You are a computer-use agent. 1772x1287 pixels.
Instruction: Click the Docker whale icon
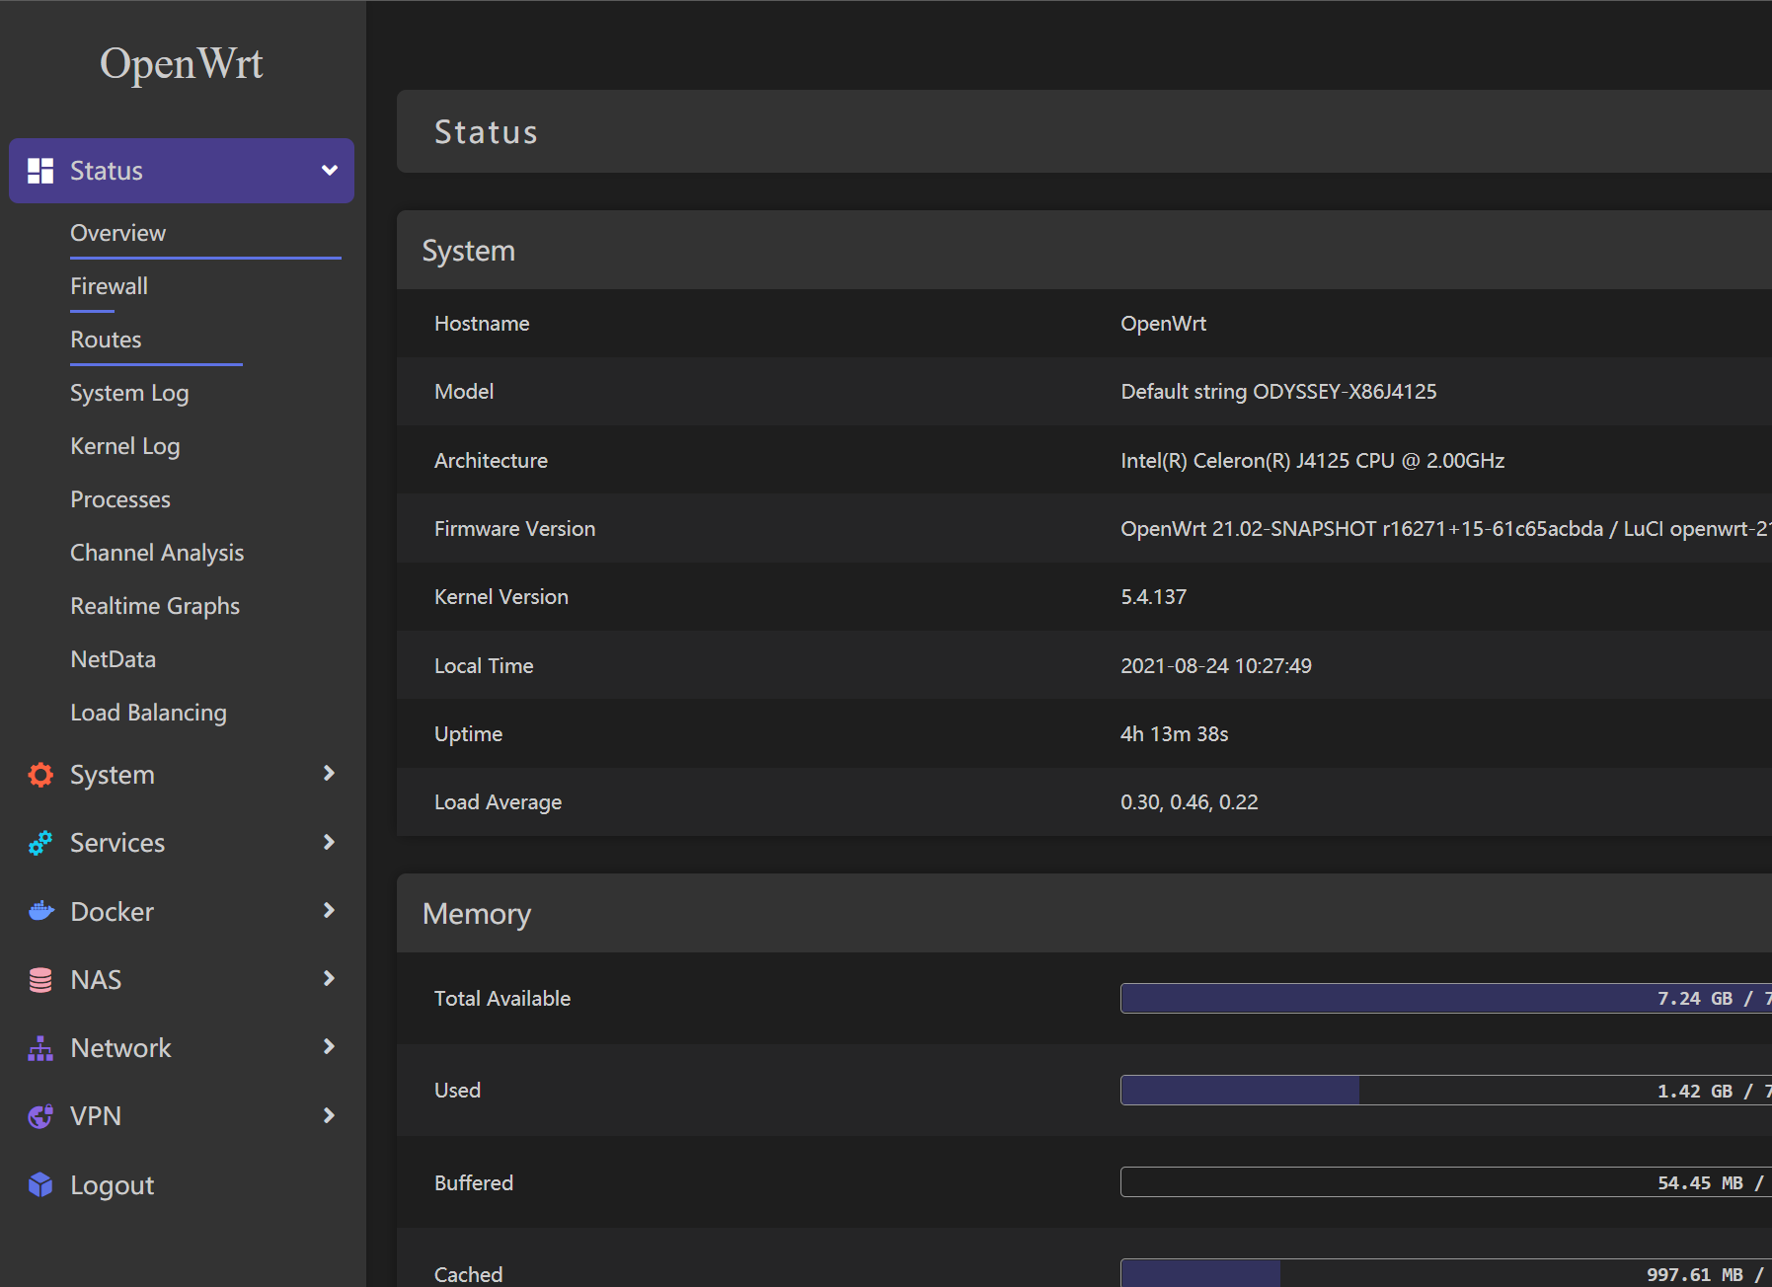click(x=40, y=911)
